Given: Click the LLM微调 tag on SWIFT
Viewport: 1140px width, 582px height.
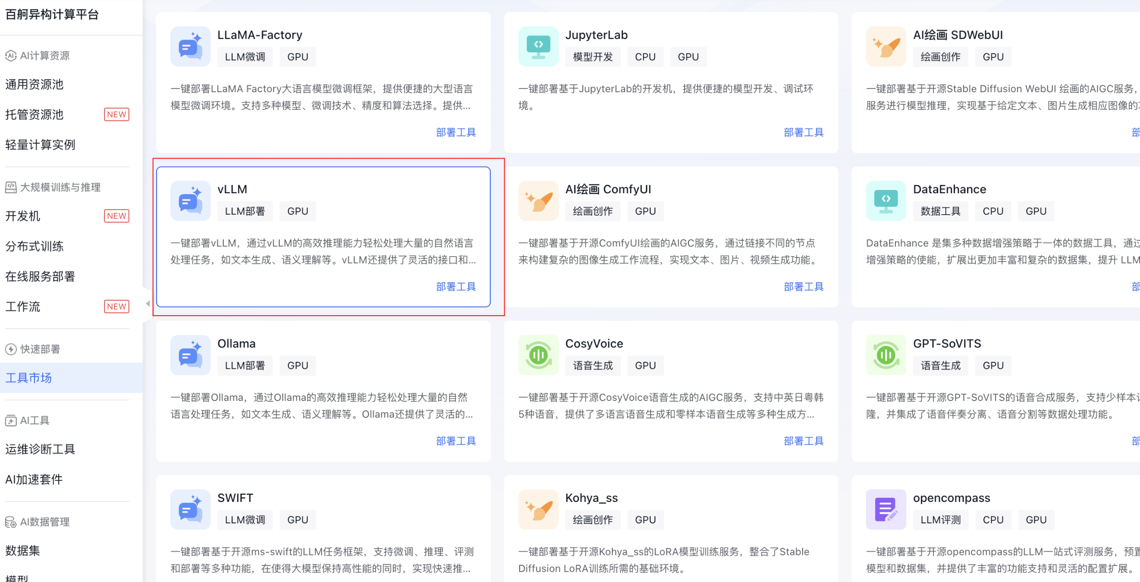Looking at the screenshot, I should pyautogui.click(x=245, y=520).
